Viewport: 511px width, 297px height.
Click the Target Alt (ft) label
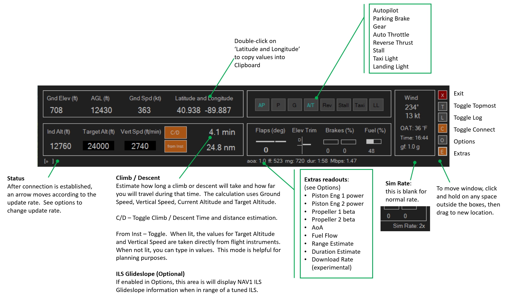coord(98,132)
